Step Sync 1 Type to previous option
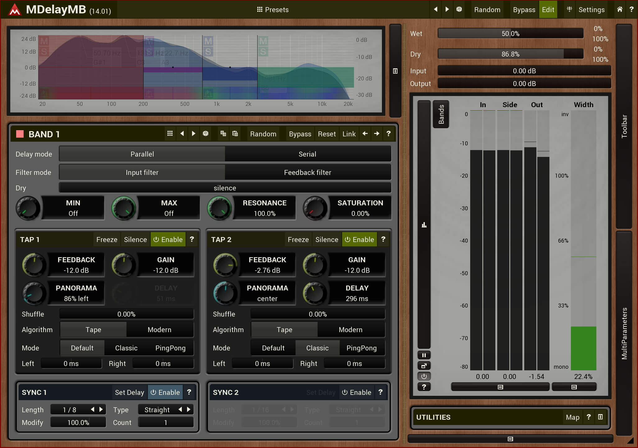Image resolution: width=638 pixels, height=448 pixels. (180, 409)
